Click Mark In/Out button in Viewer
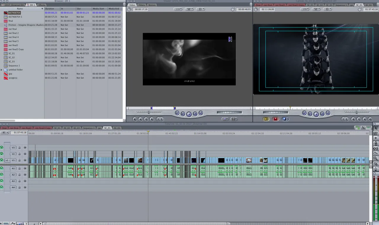379x225 pixels. (x=160, y=119)
